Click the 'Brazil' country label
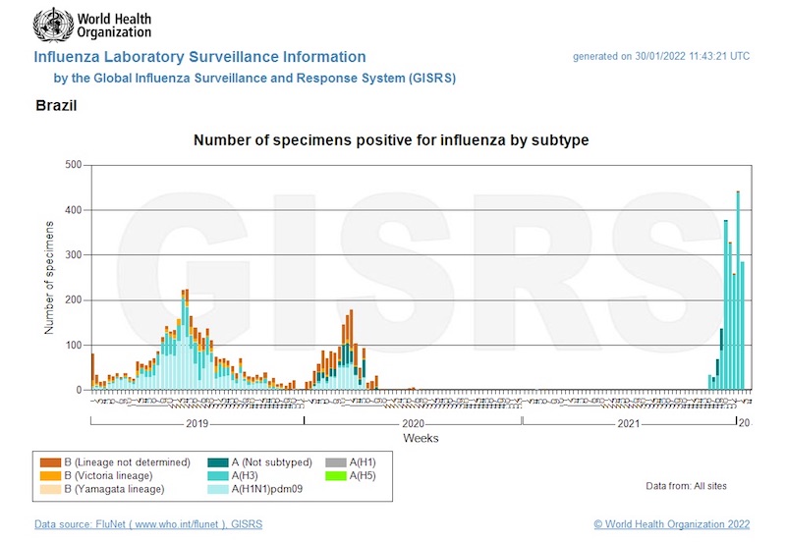Image resolution: width=786 pixels, height=542 pixels. click(x=56, y=106)
